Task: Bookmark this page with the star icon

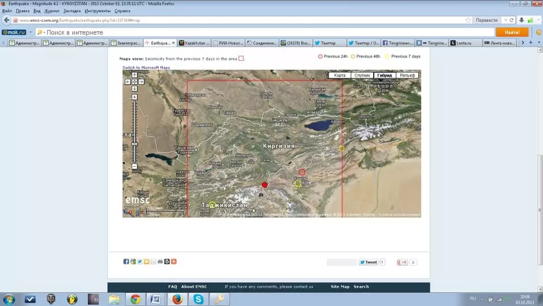Action: tap(468, 20)
